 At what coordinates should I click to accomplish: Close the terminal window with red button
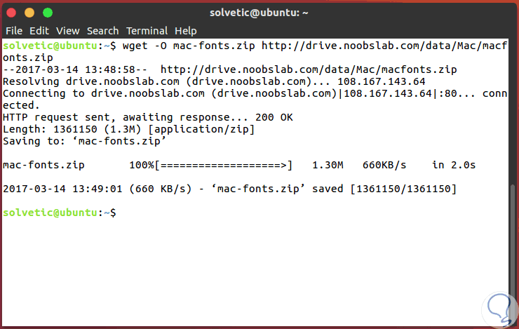pos(13,13)
